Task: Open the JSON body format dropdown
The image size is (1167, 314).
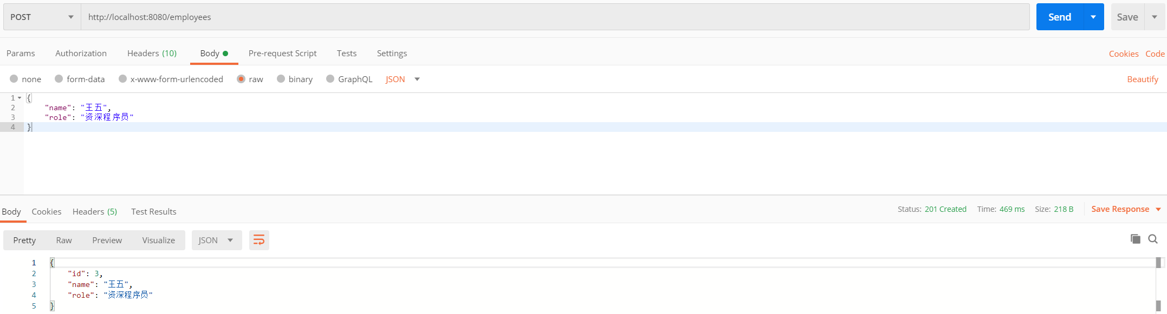Action: [x=403, y=79]
